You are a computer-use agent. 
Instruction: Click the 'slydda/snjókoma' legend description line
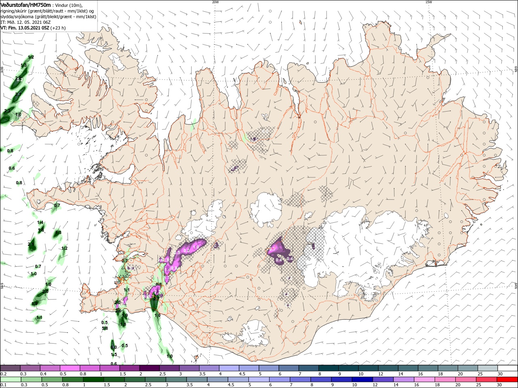click(49, 17)
